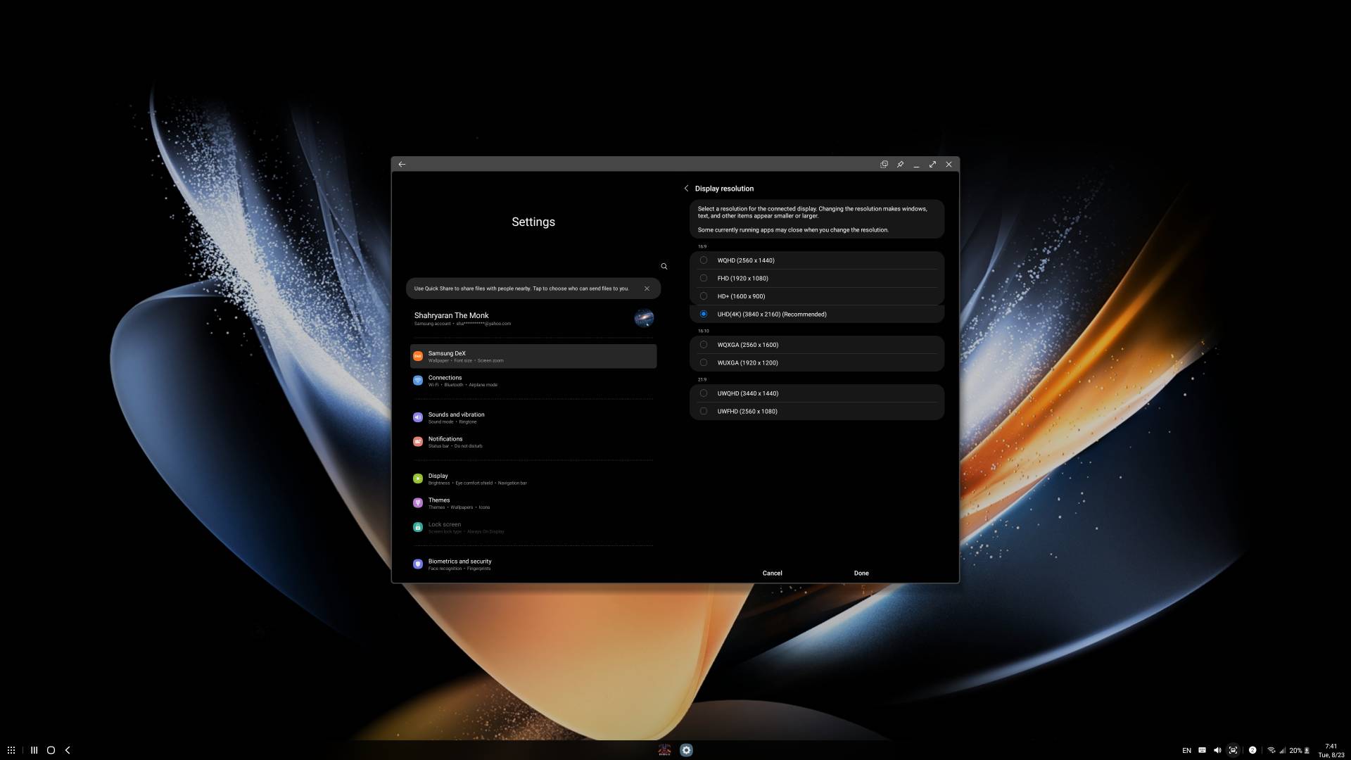1351x760 pixels.
Task: Click the account profile picture
Action: point(644,319)
